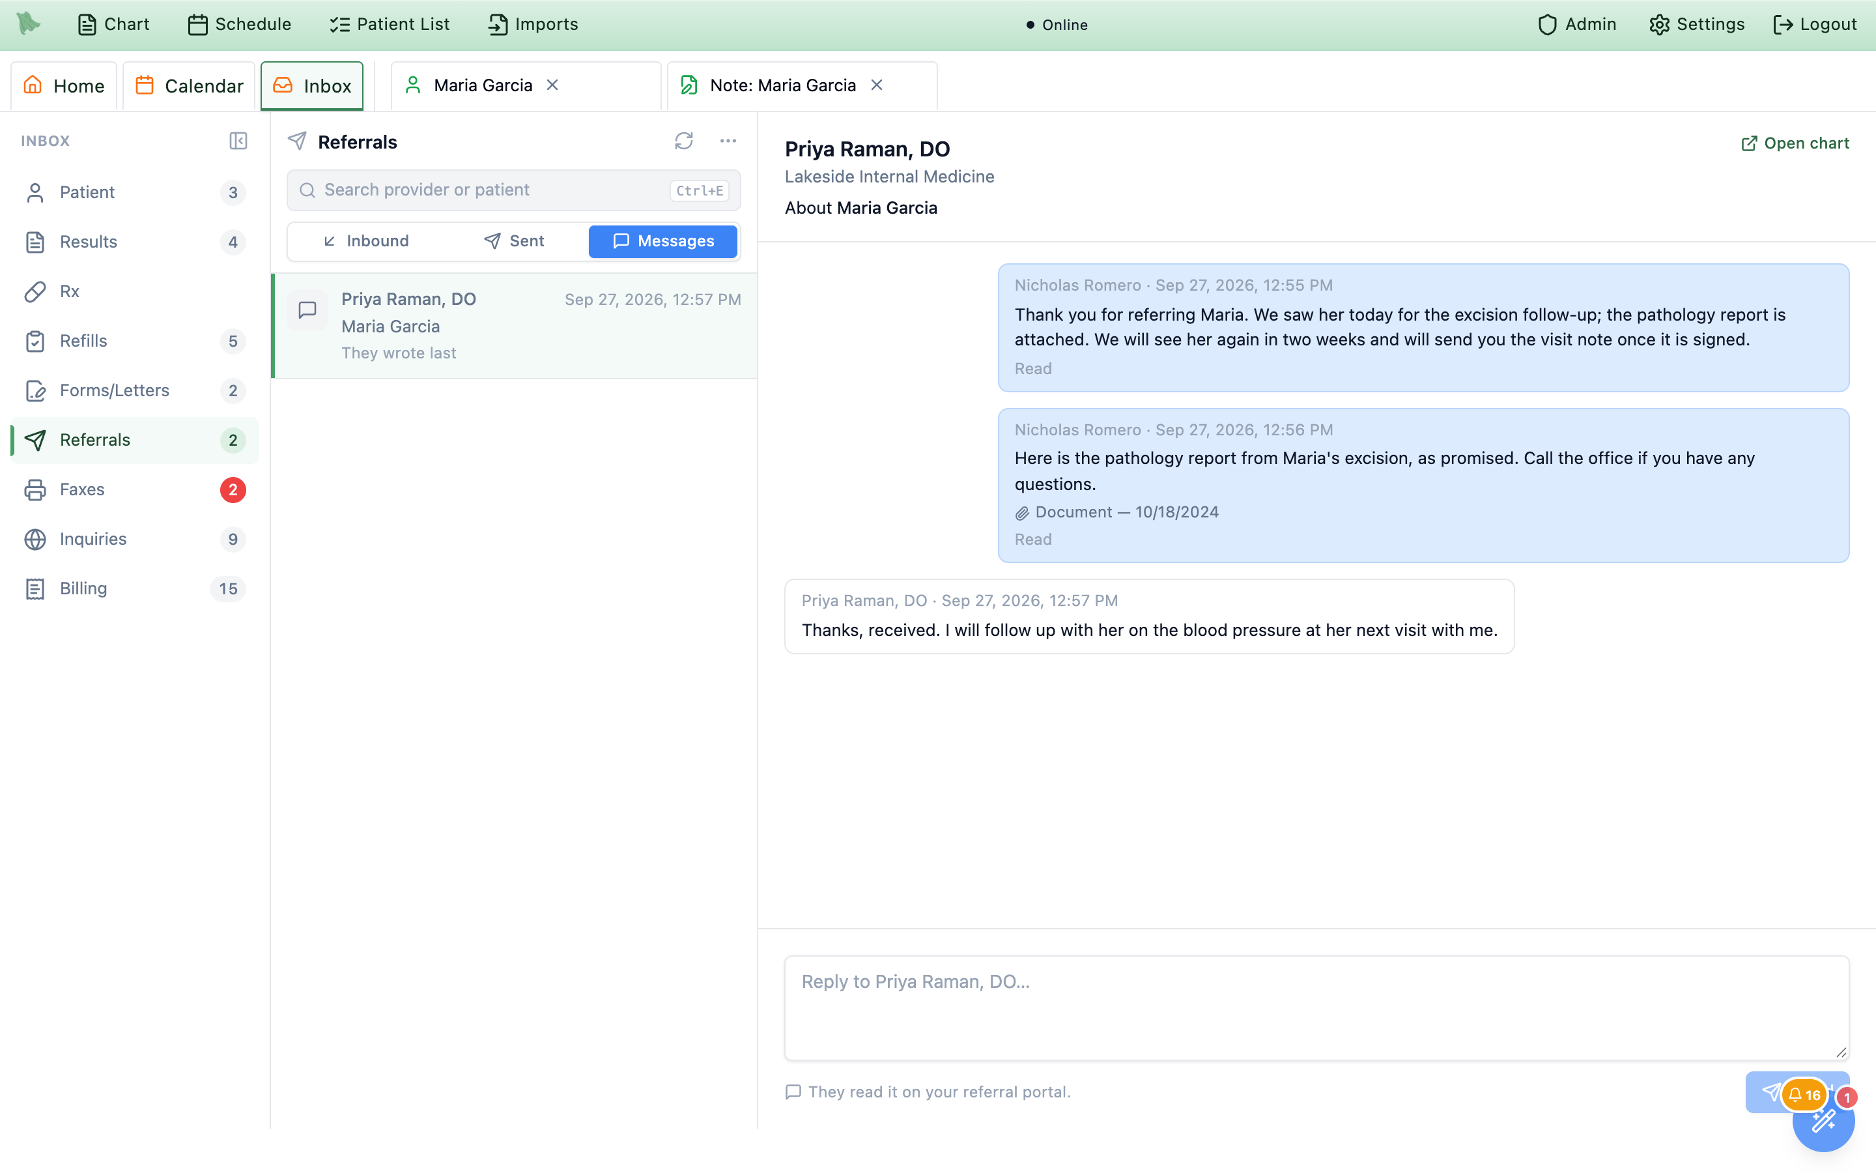
Task: Open Imports from the top navigation
Action: pyautogui.click(x=533, y=24)
